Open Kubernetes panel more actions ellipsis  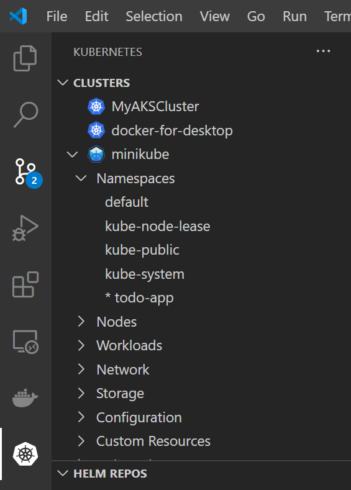pyautogui.click(x=323, y=51)
